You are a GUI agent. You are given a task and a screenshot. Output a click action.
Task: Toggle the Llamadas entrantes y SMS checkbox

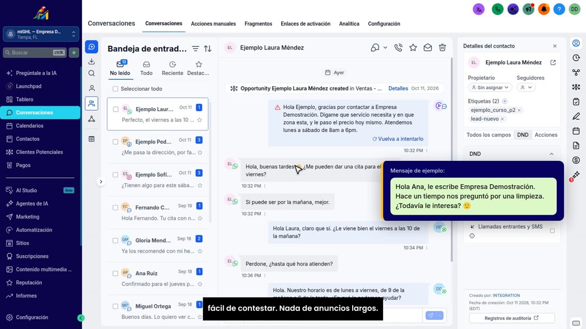(x=552, y=231)
